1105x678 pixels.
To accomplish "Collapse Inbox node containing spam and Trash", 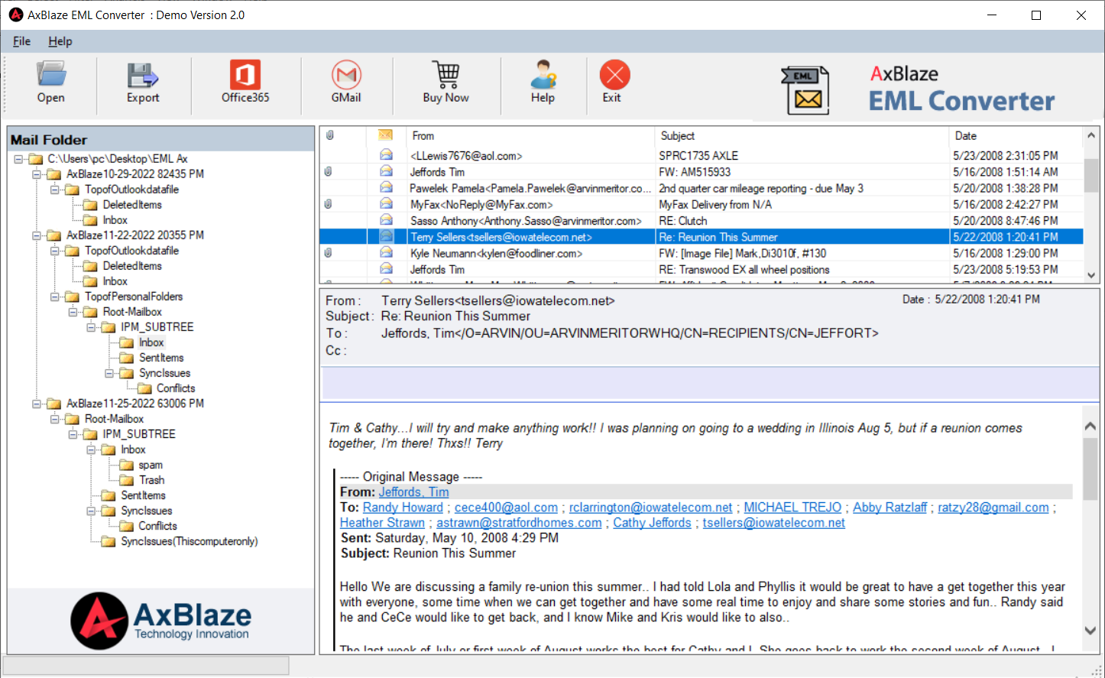I will click(91, 449).
